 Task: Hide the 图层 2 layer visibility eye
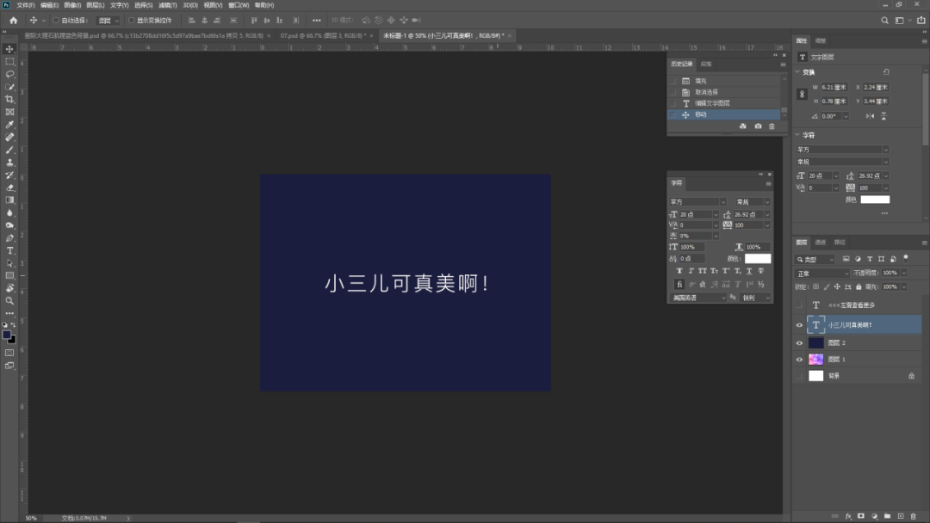click(x=799, y=342)
